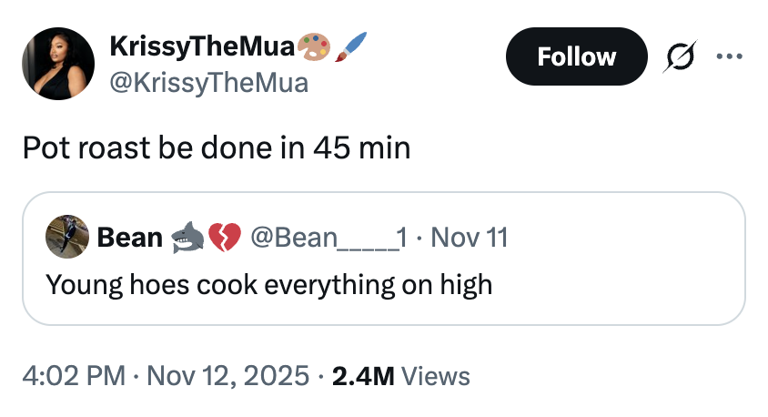Open the three-dot more options menu
This screenshot has width=768, height=417.
coord(730,56)
